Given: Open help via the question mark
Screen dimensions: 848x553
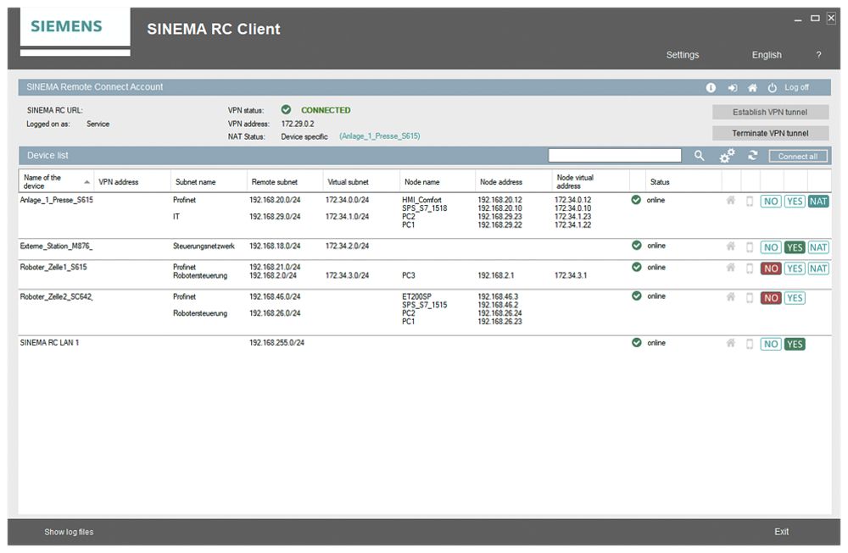Looking at the screenshot, I should point(818,54).
